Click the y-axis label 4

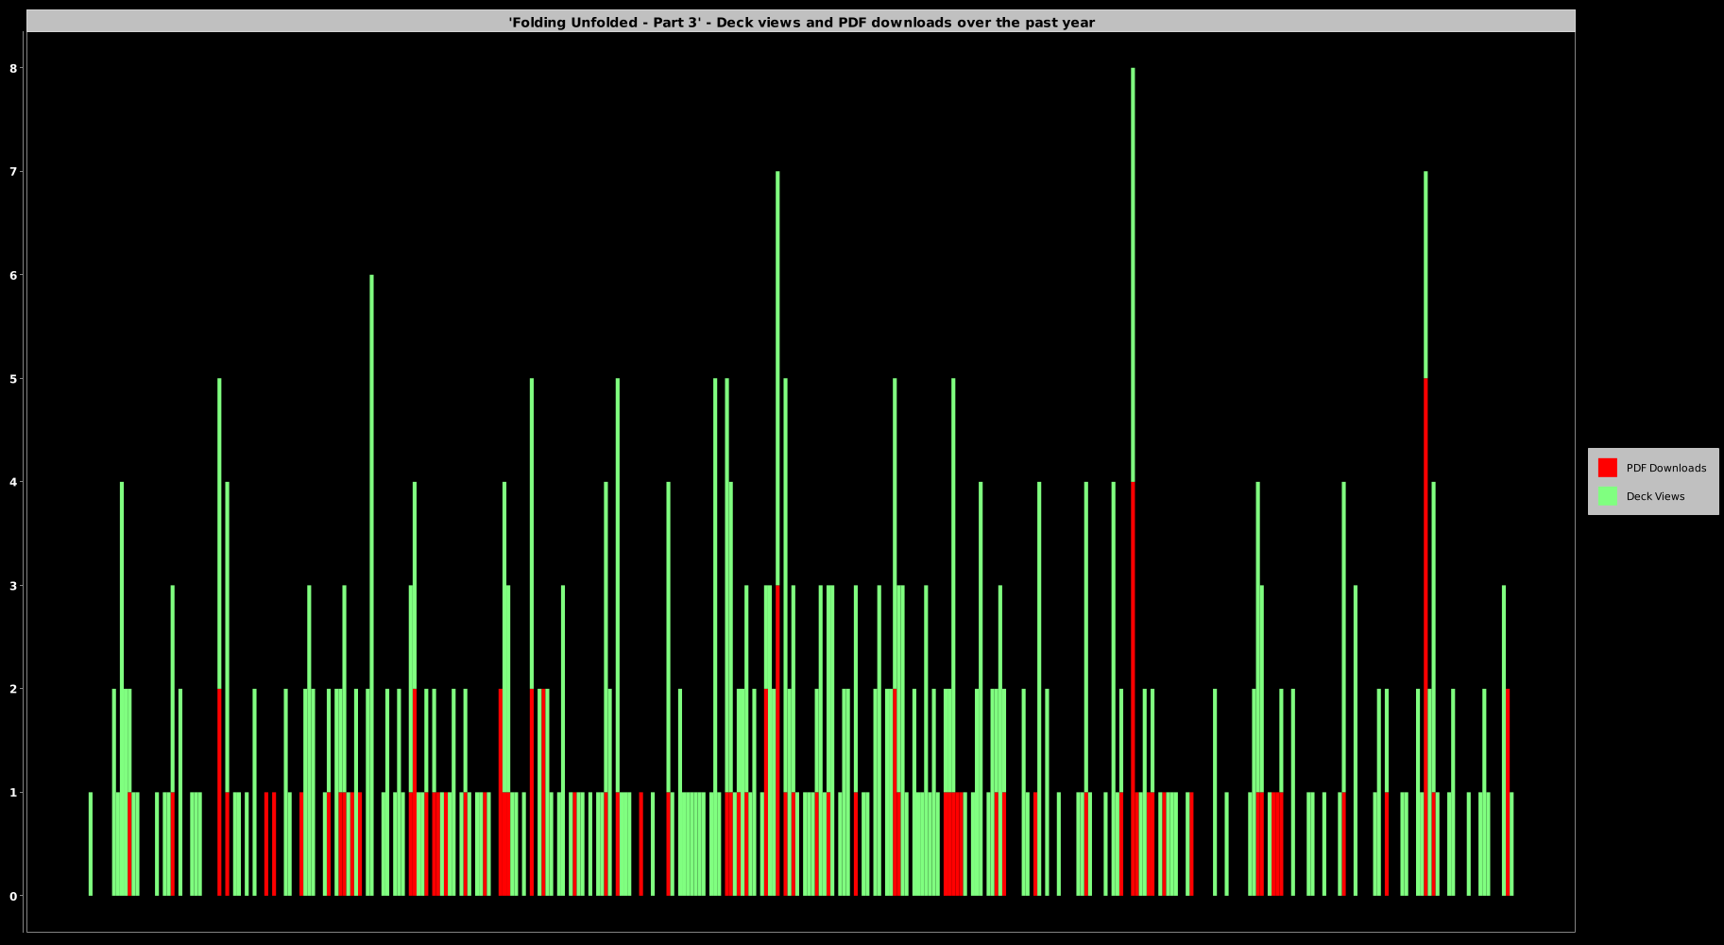point(14,482)
